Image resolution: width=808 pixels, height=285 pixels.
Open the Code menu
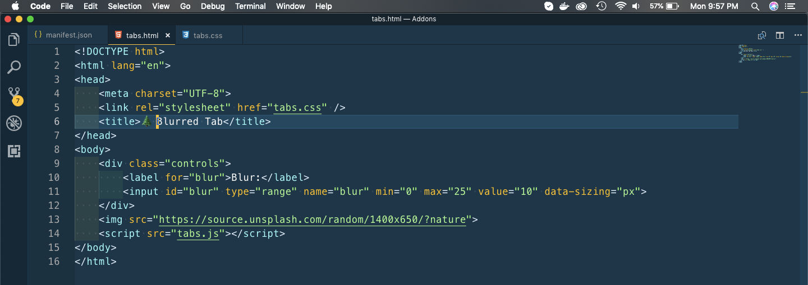coord(40,6)
